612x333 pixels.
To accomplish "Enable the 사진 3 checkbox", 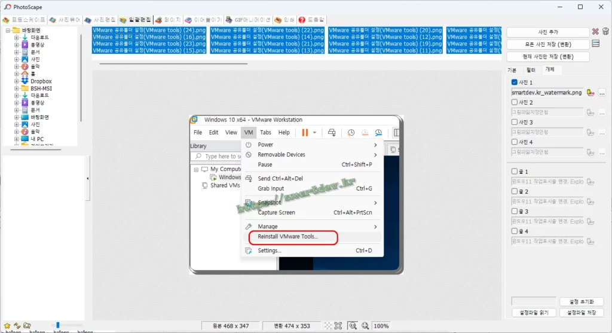I will point(515,122).
